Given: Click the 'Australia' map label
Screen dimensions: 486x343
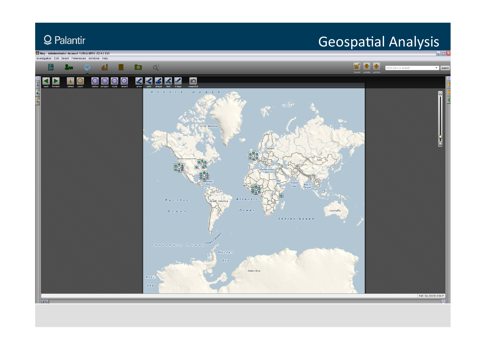Looking at the screenshot, I should 335,211.
